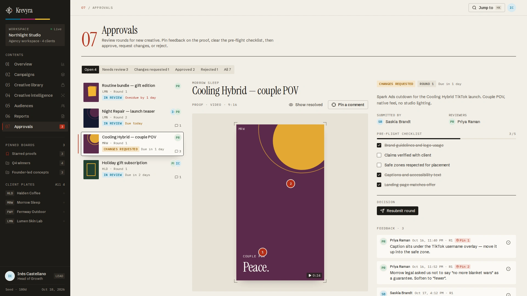Click Campaigns layers icon in sidebar
The height and width of the screenshot is (296, 527).
click(x=63, y=75)
